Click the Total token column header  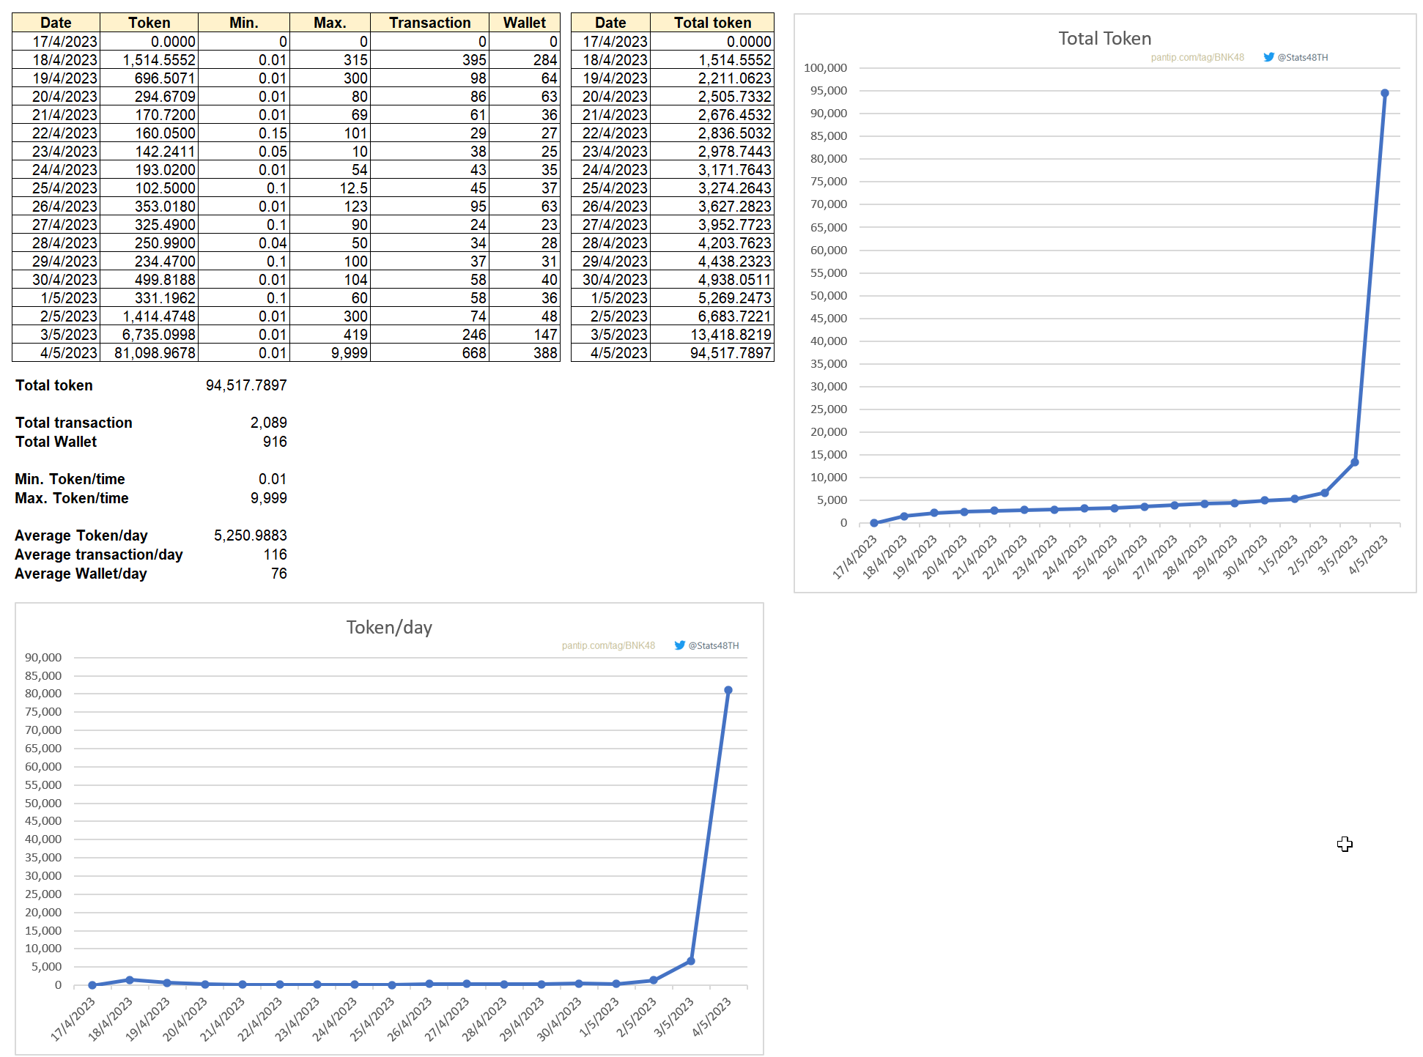click(712, 23)
